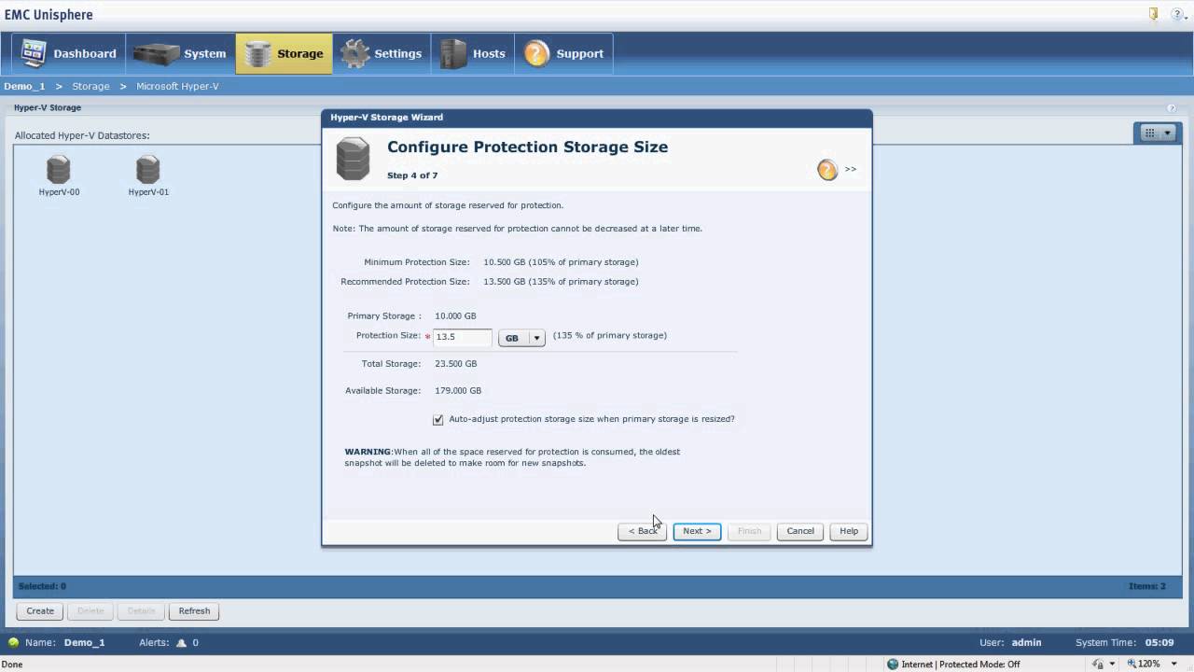Click the wizard help question mark icon

tap(827, 169)
